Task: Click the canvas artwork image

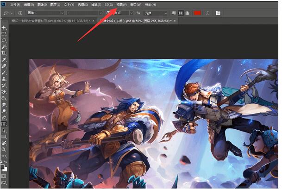Action: (x=154, y=124)
